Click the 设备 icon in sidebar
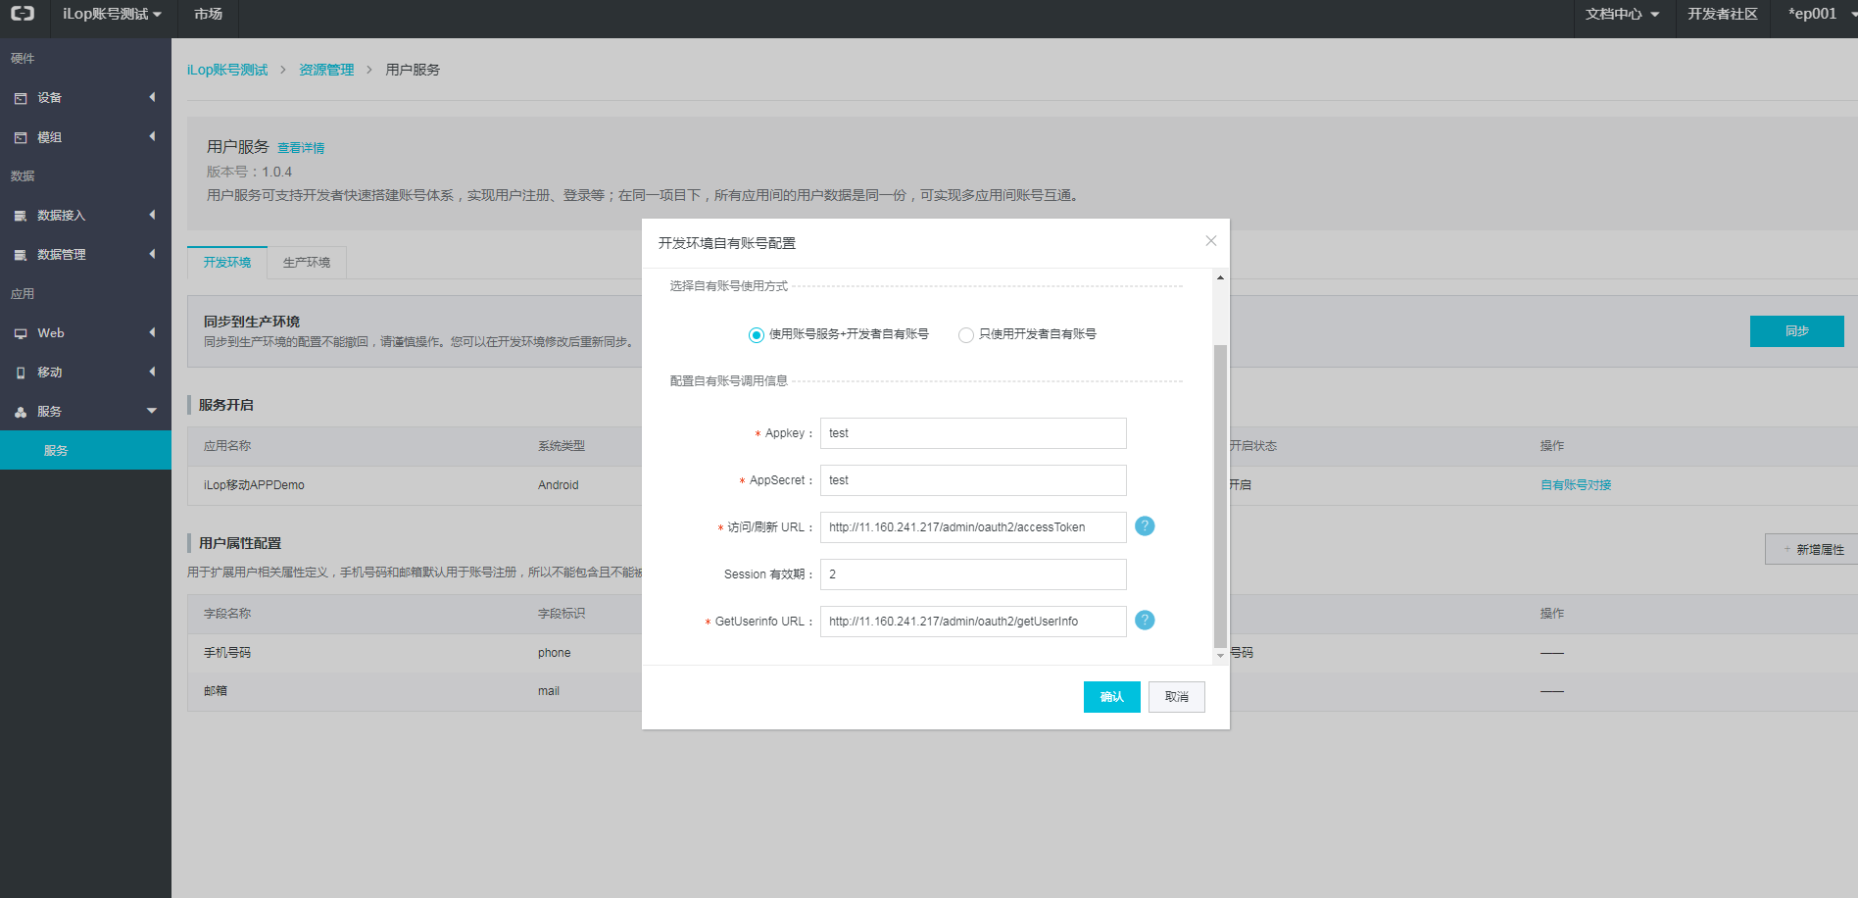 pos(21,98)
